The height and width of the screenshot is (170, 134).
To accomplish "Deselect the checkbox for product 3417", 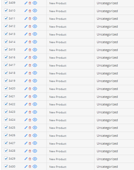I will 6,65.
